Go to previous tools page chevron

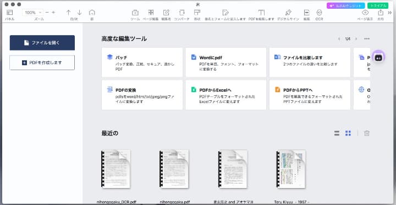[339, 39]
